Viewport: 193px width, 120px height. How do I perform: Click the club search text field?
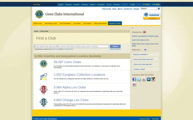click(71, 46)
